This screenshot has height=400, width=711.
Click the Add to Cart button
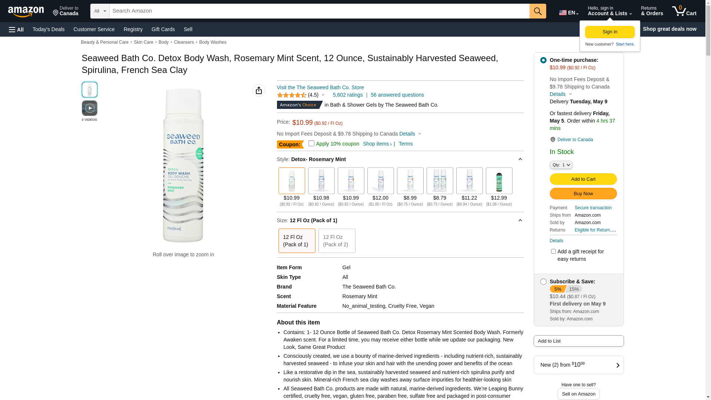pos(583,179)
